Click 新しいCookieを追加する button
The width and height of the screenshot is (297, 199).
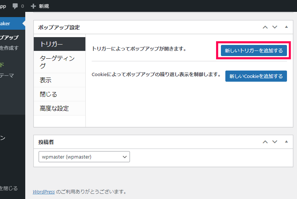pos(256,76)
